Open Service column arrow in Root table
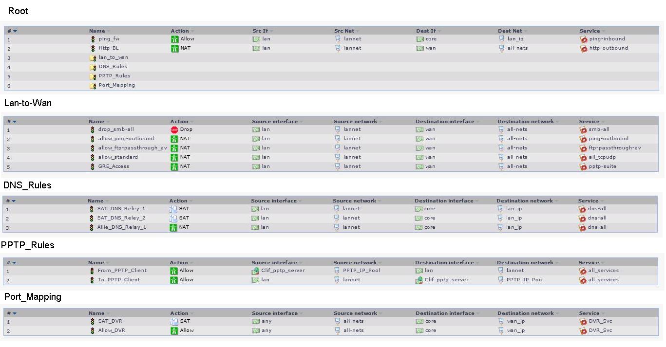The height and width of the screenshot is (347, 666). coord(604,31)
